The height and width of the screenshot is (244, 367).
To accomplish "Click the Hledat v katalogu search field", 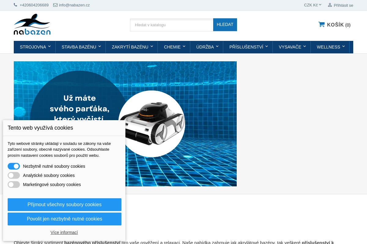I will [172, 25].
